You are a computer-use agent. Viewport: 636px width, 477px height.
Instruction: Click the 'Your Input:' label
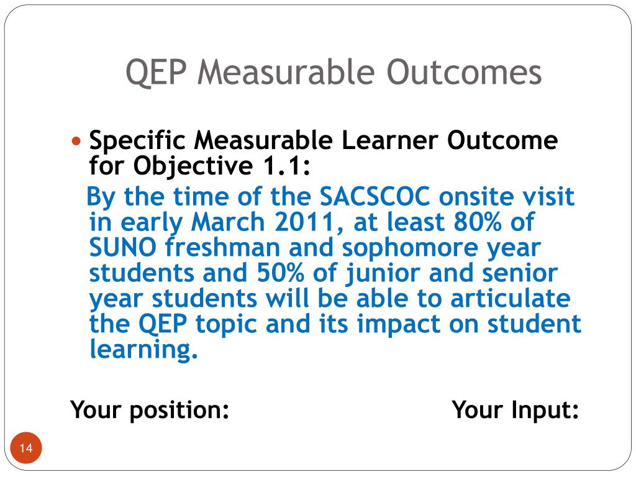coord(515,410)
